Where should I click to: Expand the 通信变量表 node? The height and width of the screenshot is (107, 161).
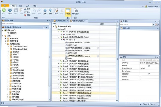5,41
